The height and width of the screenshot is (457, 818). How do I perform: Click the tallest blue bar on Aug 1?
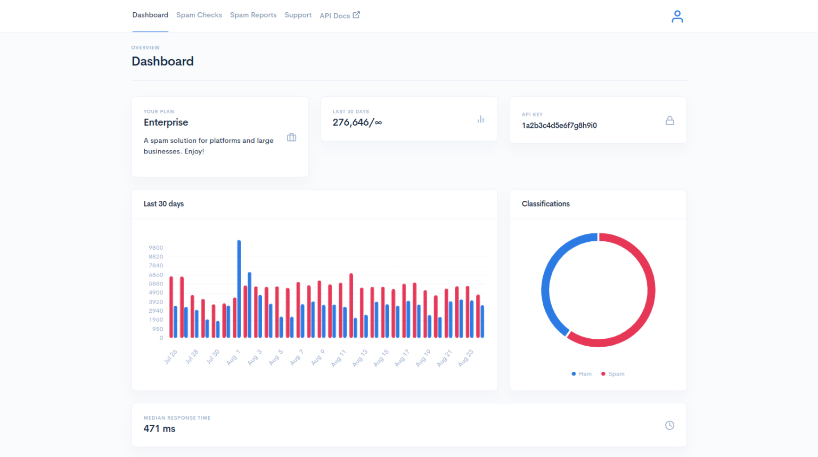point(239,288)
